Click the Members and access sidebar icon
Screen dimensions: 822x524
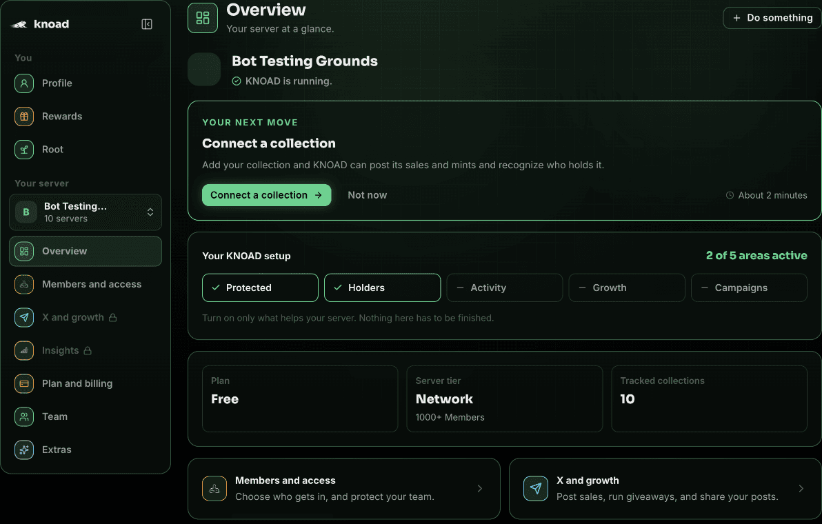pos(24,284)
